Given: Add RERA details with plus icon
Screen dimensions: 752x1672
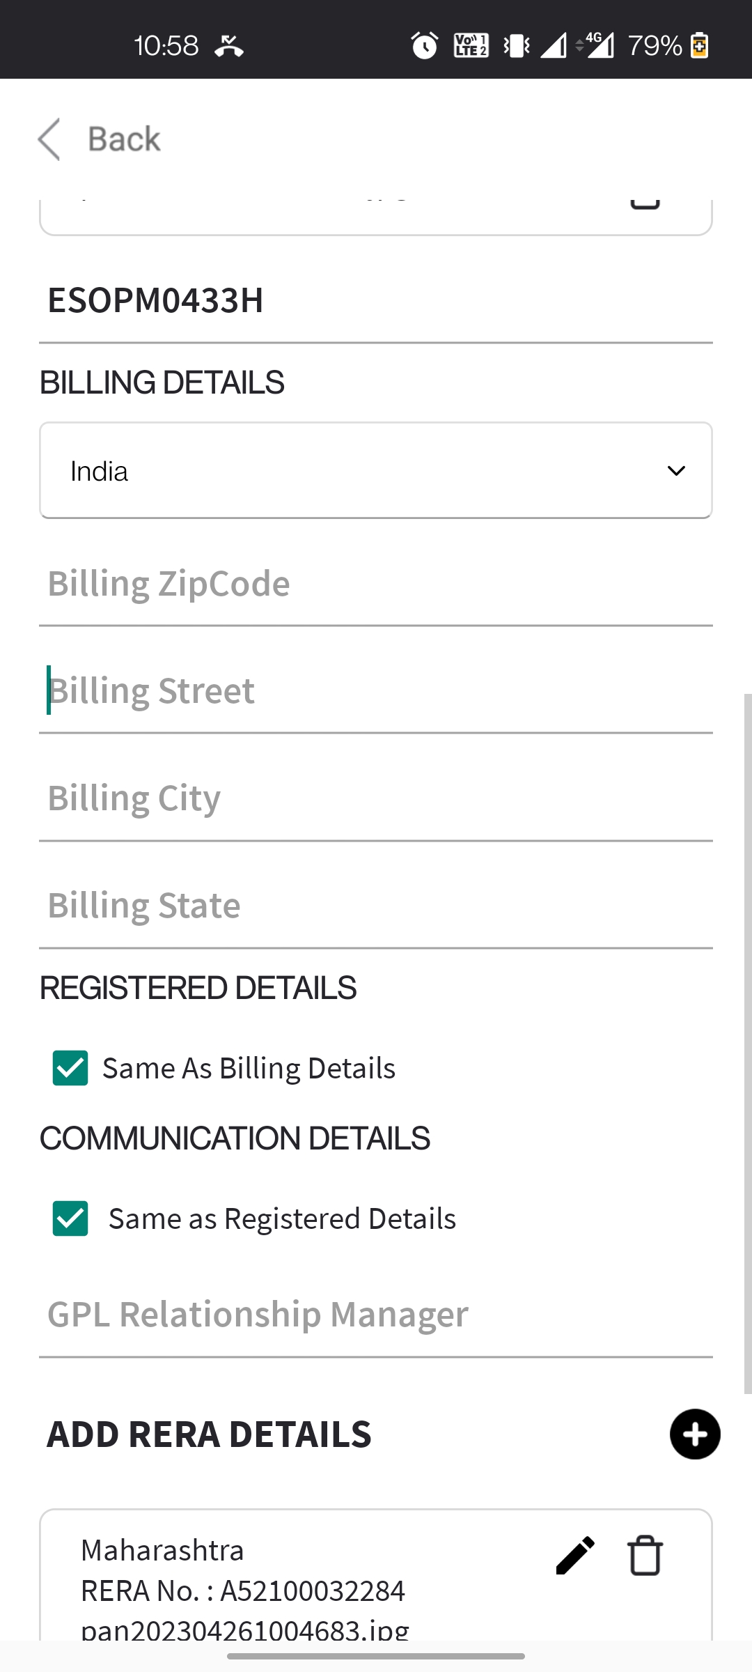Looking at the screenshot, I should [694, 1434].
